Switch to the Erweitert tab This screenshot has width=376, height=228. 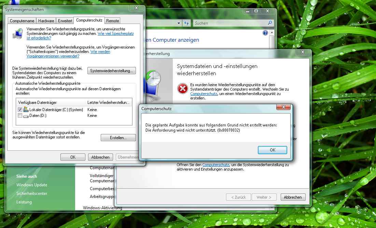(65, 21)
